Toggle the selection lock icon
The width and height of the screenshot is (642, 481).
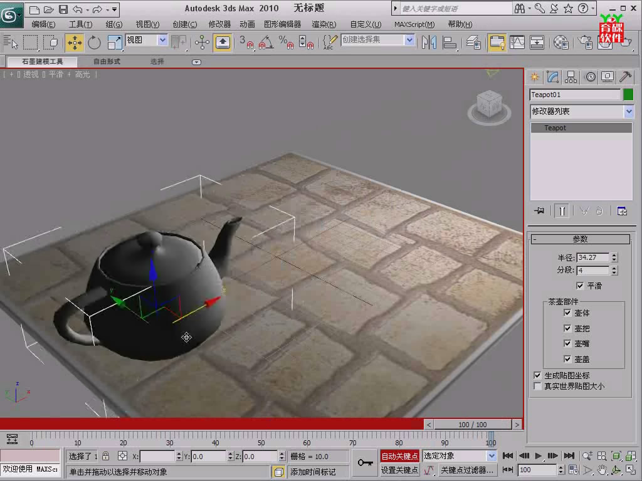tap(105, 456)
